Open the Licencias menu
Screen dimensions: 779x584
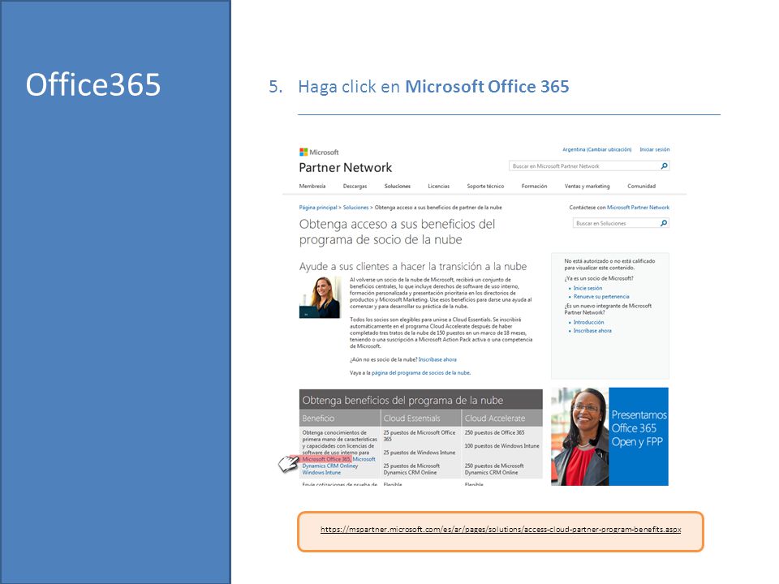pos(439,187)
